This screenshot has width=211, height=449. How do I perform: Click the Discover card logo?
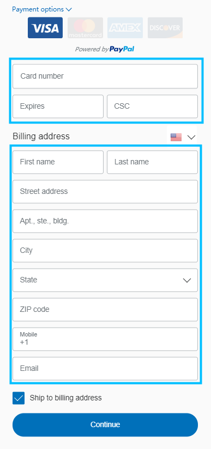165,28
